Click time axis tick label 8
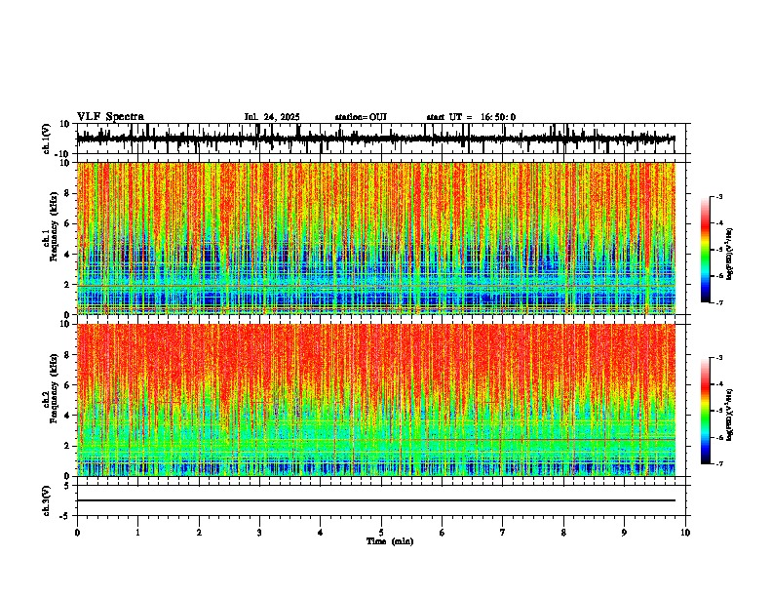 [x=563, y=533]
